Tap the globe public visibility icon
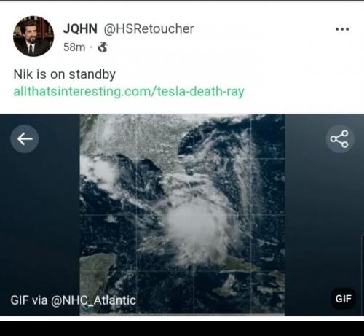The image size is (364, 336). point(103,47)
